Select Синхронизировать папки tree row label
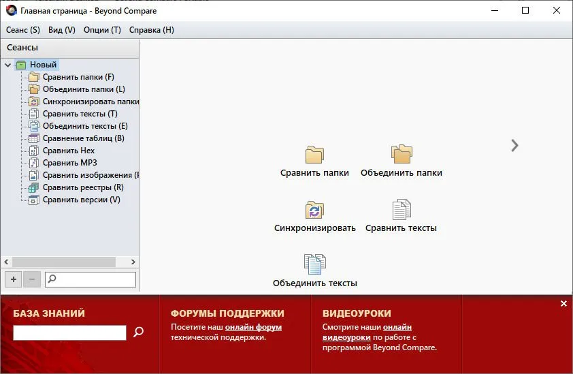The height and width of the screenshot is (374, 573). (x=91, y=102)
